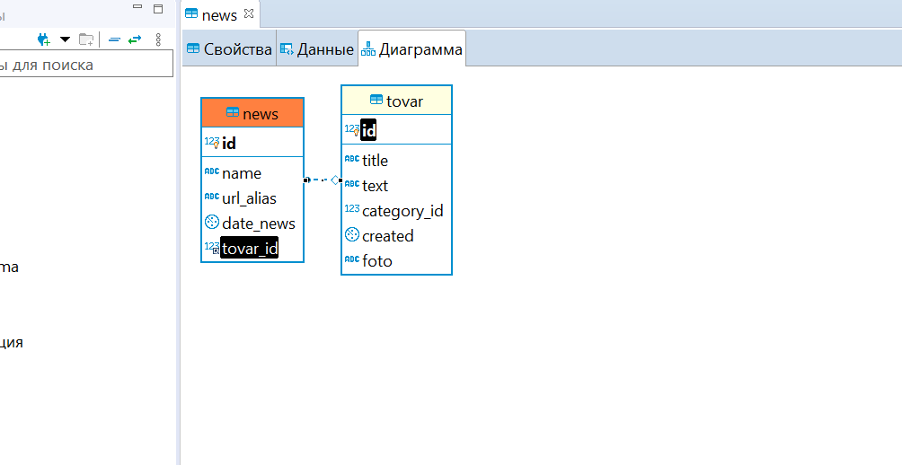Open the navigator view menu dots
Screen dimensions: 902x465
click(x=158, y=39)
